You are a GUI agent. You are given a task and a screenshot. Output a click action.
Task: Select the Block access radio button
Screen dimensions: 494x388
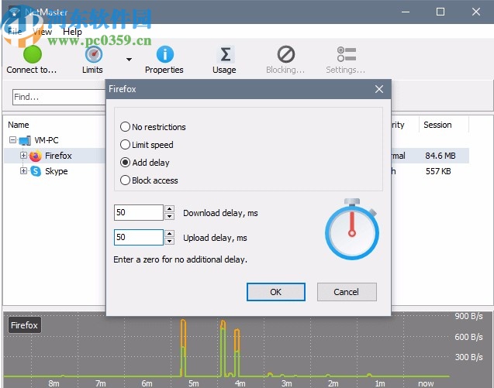click(x=125, y=180)
